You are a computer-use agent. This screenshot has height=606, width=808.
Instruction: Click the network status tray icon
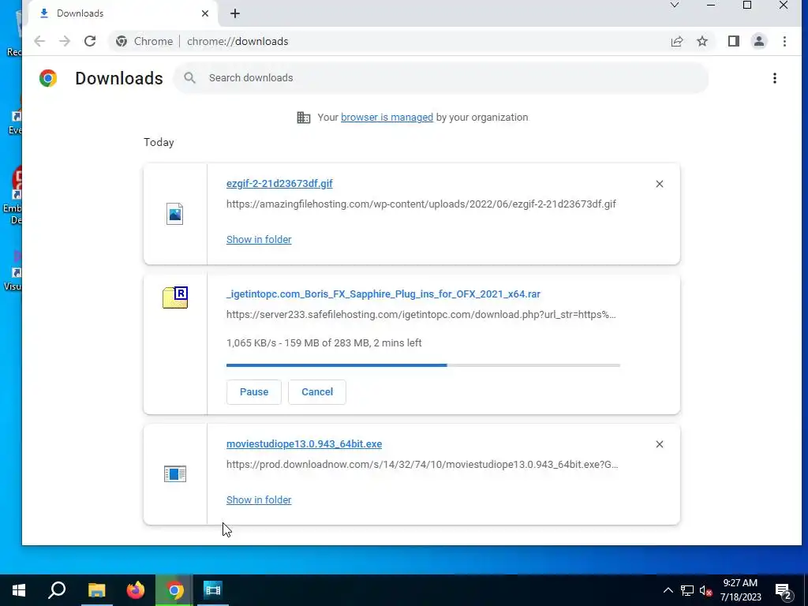pyautogui.click(x=687, y=590)
